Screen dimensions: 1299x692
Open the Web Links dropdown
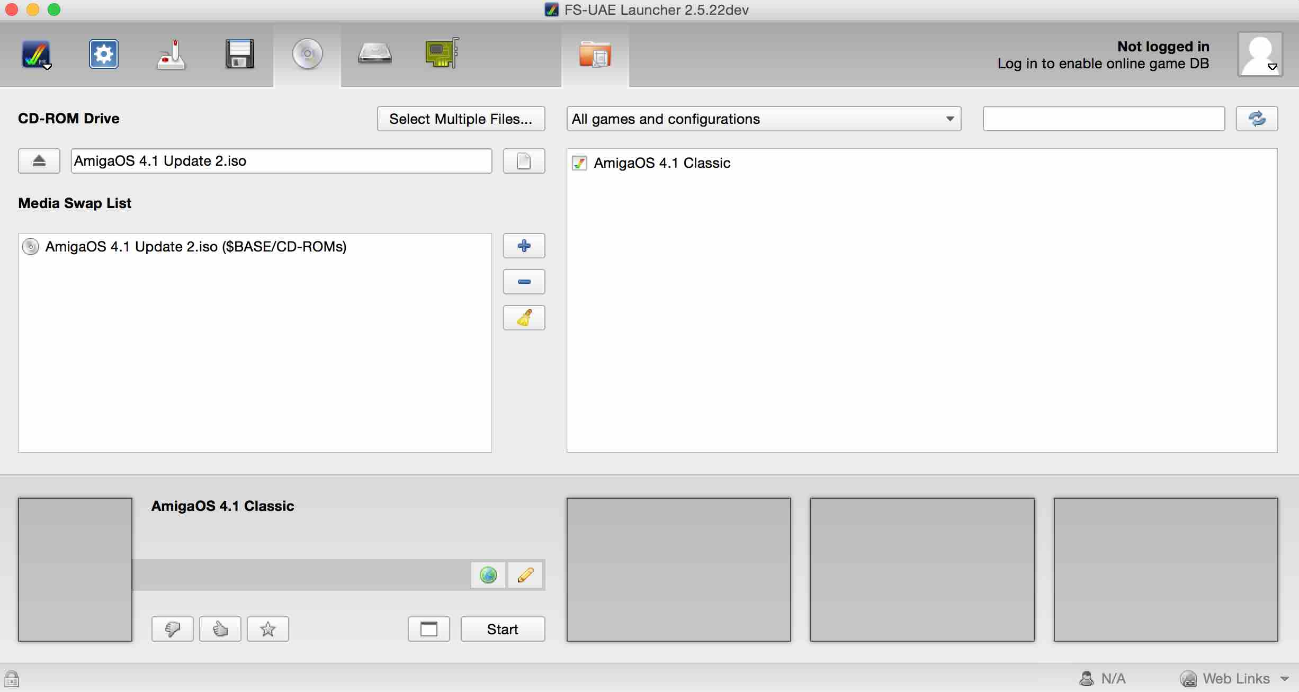tap(1234, 678)
